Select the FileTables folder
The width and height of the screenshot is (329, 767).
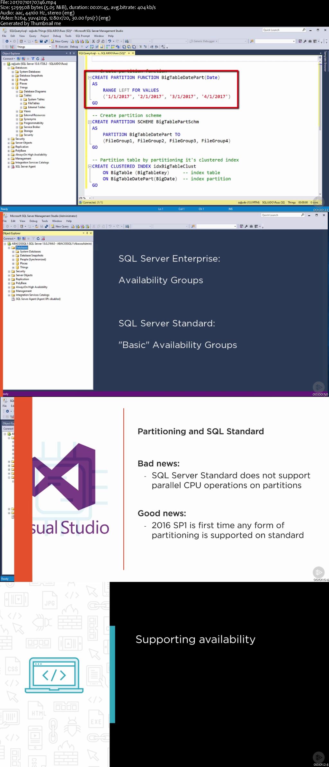pyautogui.click(x=34, y=103)
